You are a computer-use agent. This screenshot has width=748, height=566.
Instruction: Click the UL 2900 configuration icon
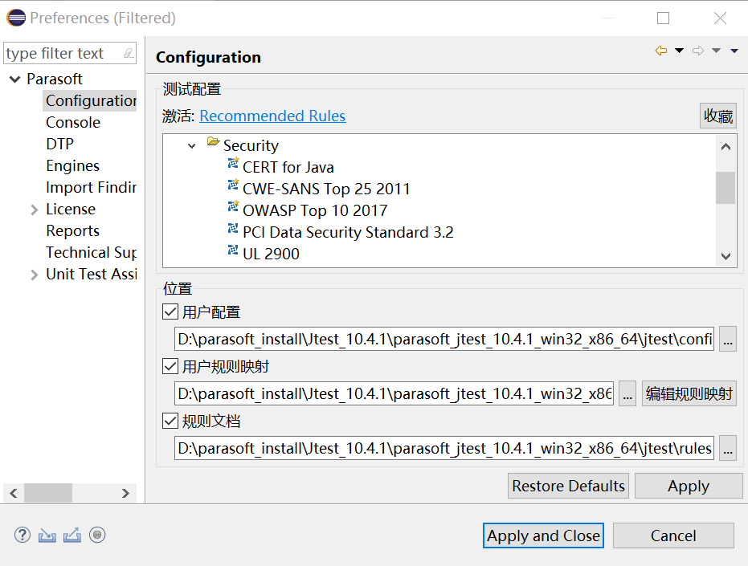[x=233, y=250]
